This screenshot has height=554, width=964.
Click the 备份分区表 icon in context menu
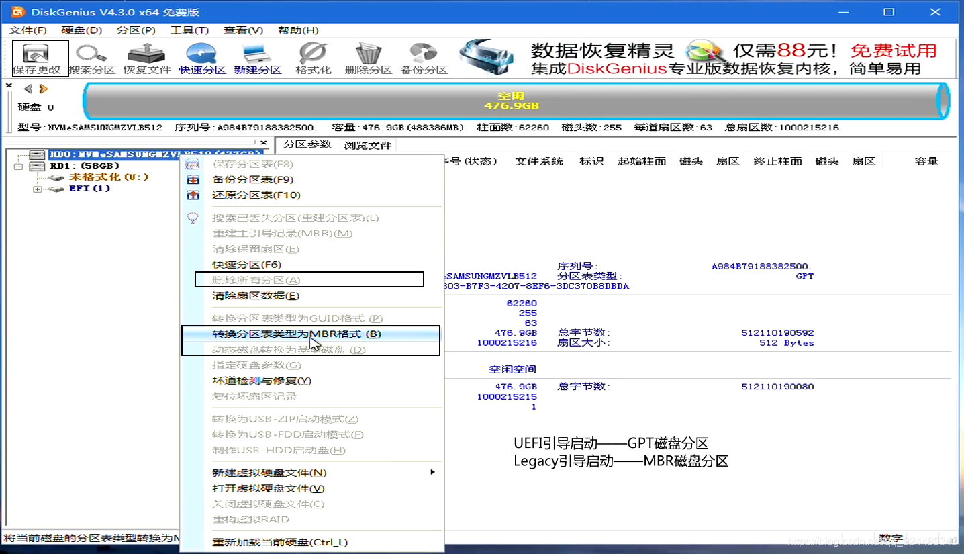click(x=193, y=179)
